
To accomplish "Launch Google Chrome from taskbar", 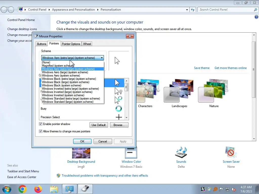I will (23, 189).
